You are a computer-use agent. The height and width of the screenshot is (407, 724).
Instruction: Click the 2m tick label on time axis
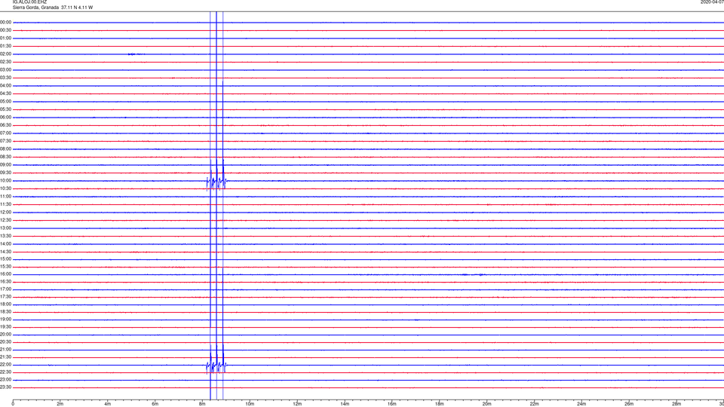[60, 404]
